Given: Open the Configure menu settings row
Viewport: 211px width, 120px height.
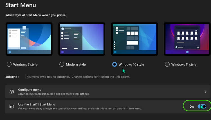Looking at the screenshot, I should click(108, 92).
